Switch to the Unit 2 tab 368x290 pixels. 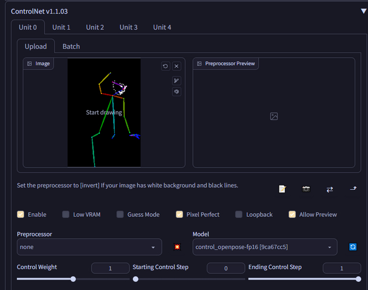coord(95,27)
